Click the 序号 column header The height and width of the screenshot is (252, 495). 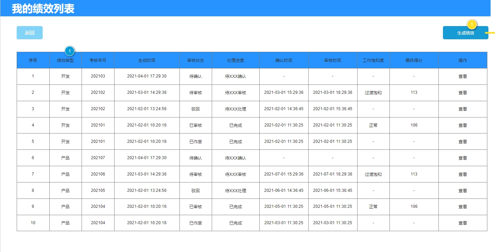click(x=33, y=60)
